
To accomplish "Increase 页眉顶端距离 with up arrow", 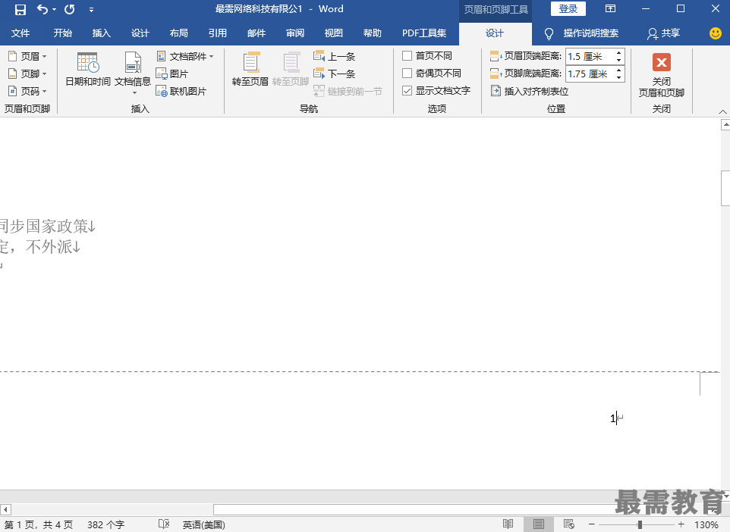I will click(x=618, y=53).
